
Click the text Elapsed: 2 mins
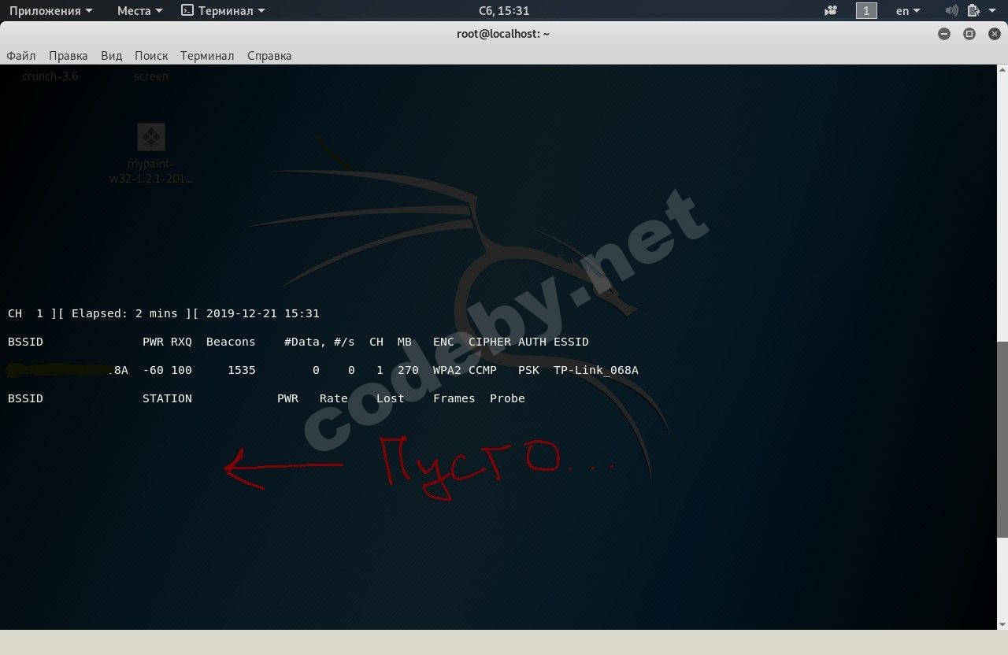click(x=124, y=313)
